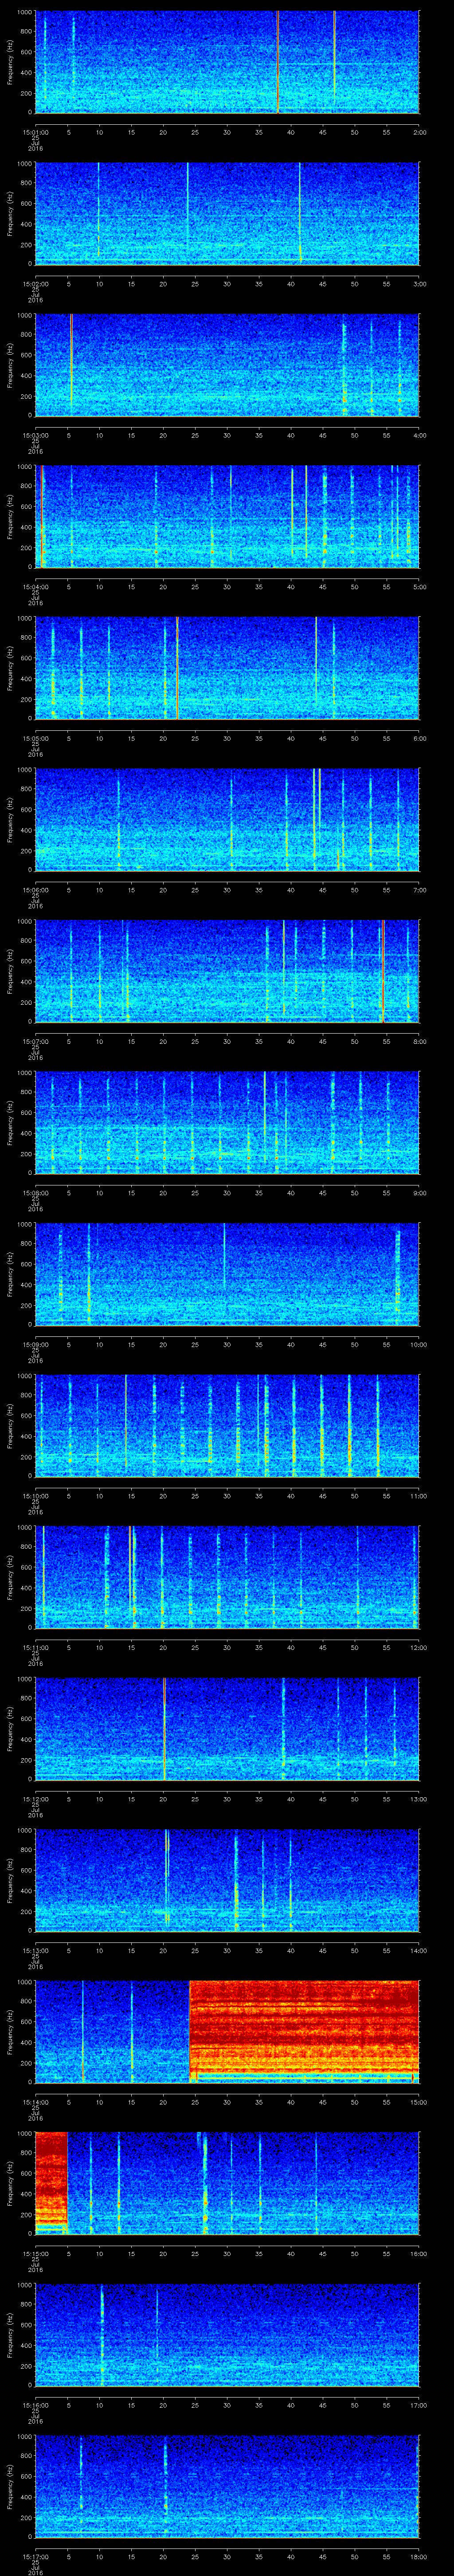This screenshot has height=2576, width=454.
Task: Click the spike at 24 seconds in the 15:02:00 spectrogram
Action: (x=188, y=213)
